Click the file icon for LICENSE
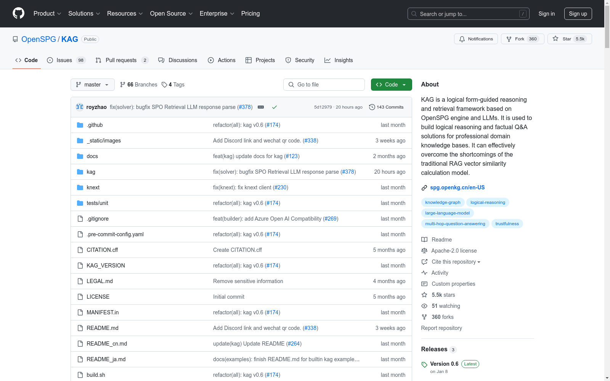 80,297
